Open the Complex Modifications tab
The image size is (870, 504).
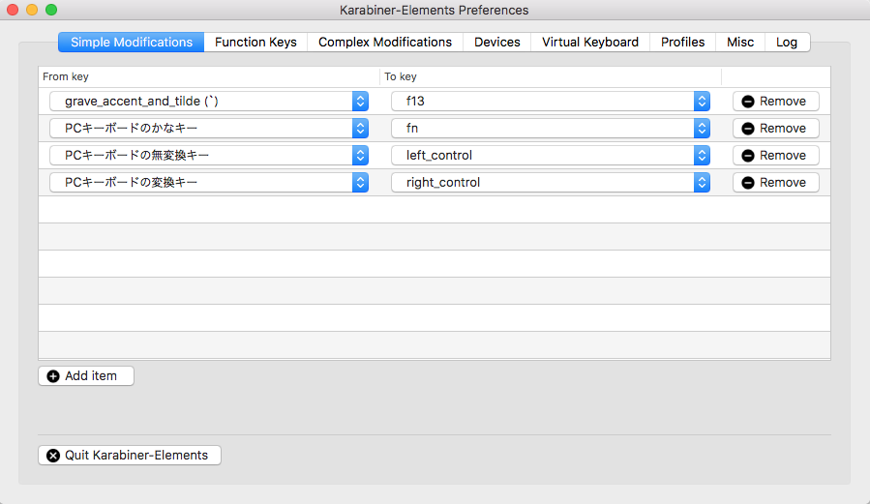coord(385,43)
